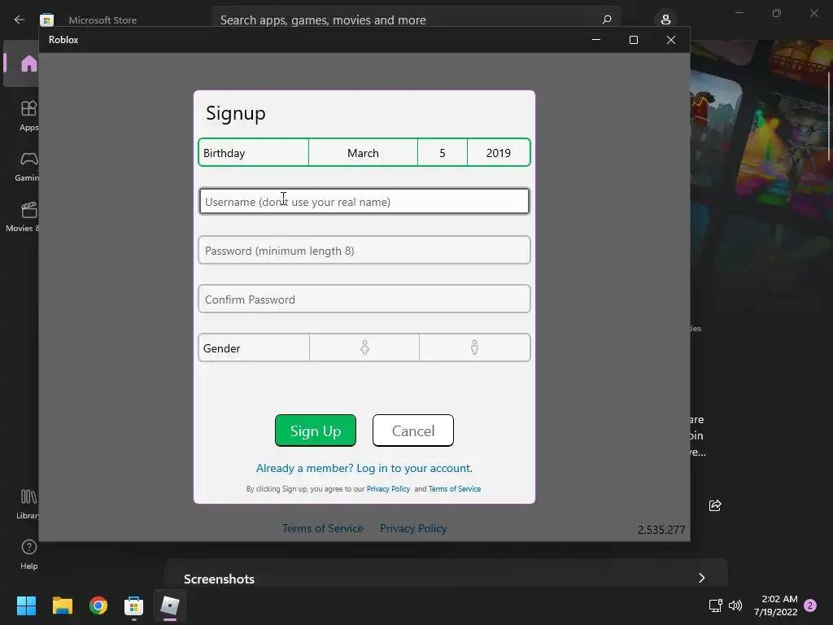Open Microsoft Store from the taskbar
Viewport: 833px width, 625px height.
tap(134, 605)
